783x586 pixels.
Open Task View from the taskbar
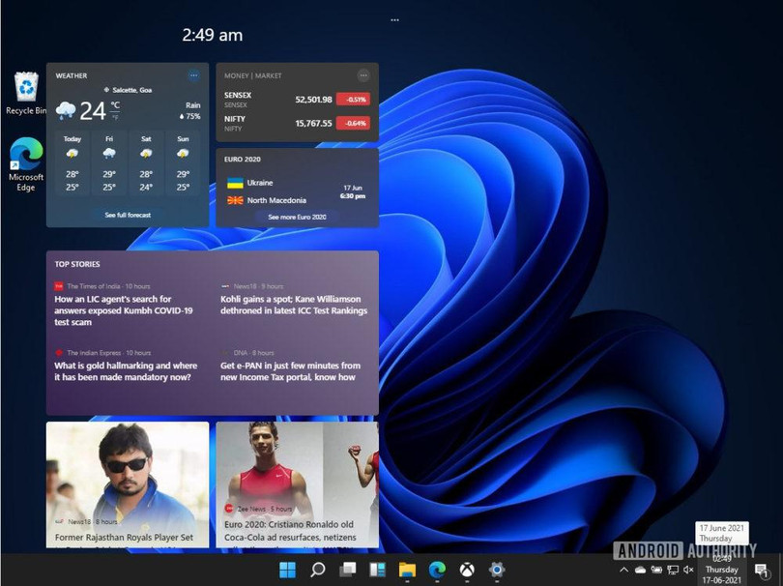click(347, 570)
